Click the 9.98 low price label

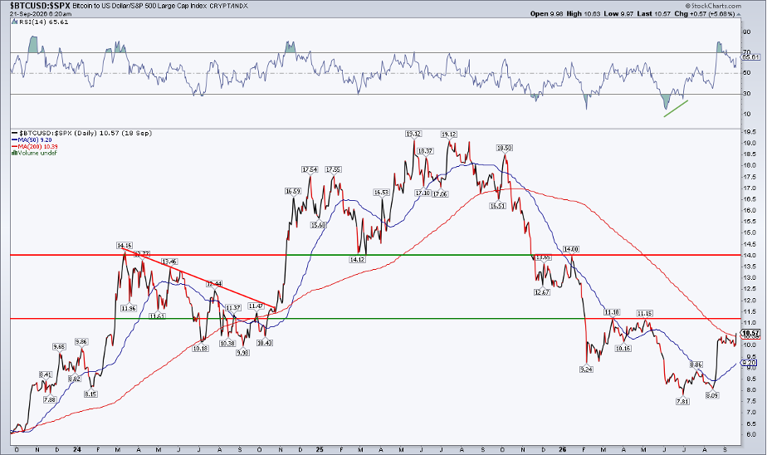[x=243, y=352]
